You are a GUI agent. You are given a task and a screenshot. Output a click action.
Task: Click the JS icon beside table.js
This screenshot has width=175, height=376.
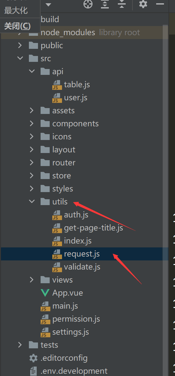[x=57, y=85]
